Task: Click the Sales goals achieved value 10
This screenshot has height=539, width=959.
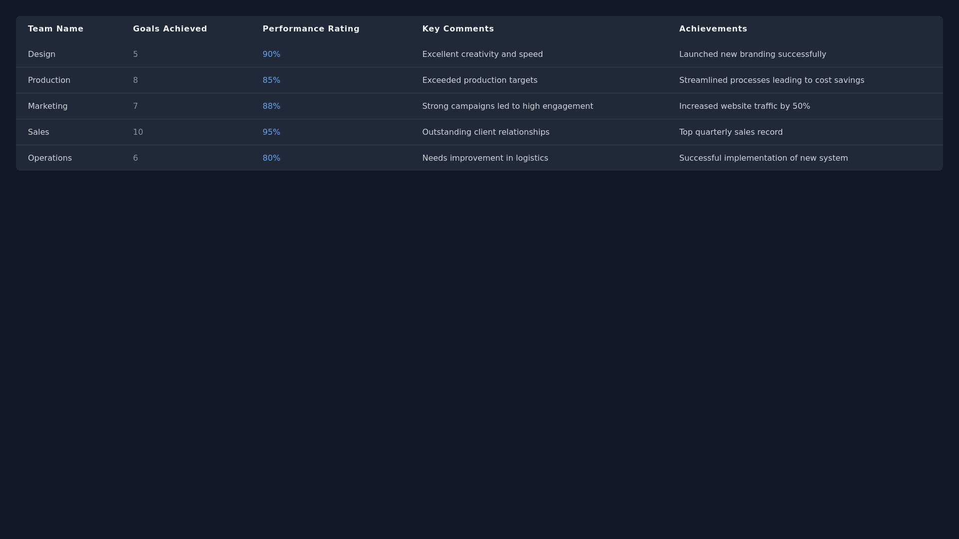Action: 138,132
